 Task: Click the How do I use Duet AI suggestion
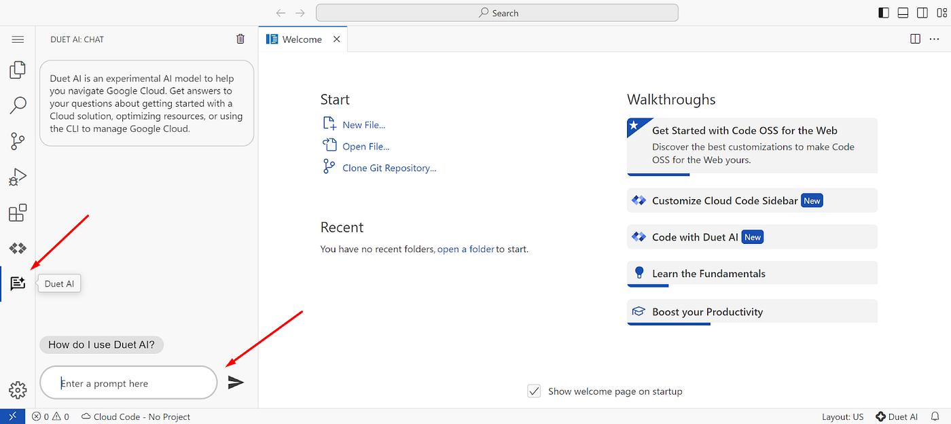click(102, 344)
